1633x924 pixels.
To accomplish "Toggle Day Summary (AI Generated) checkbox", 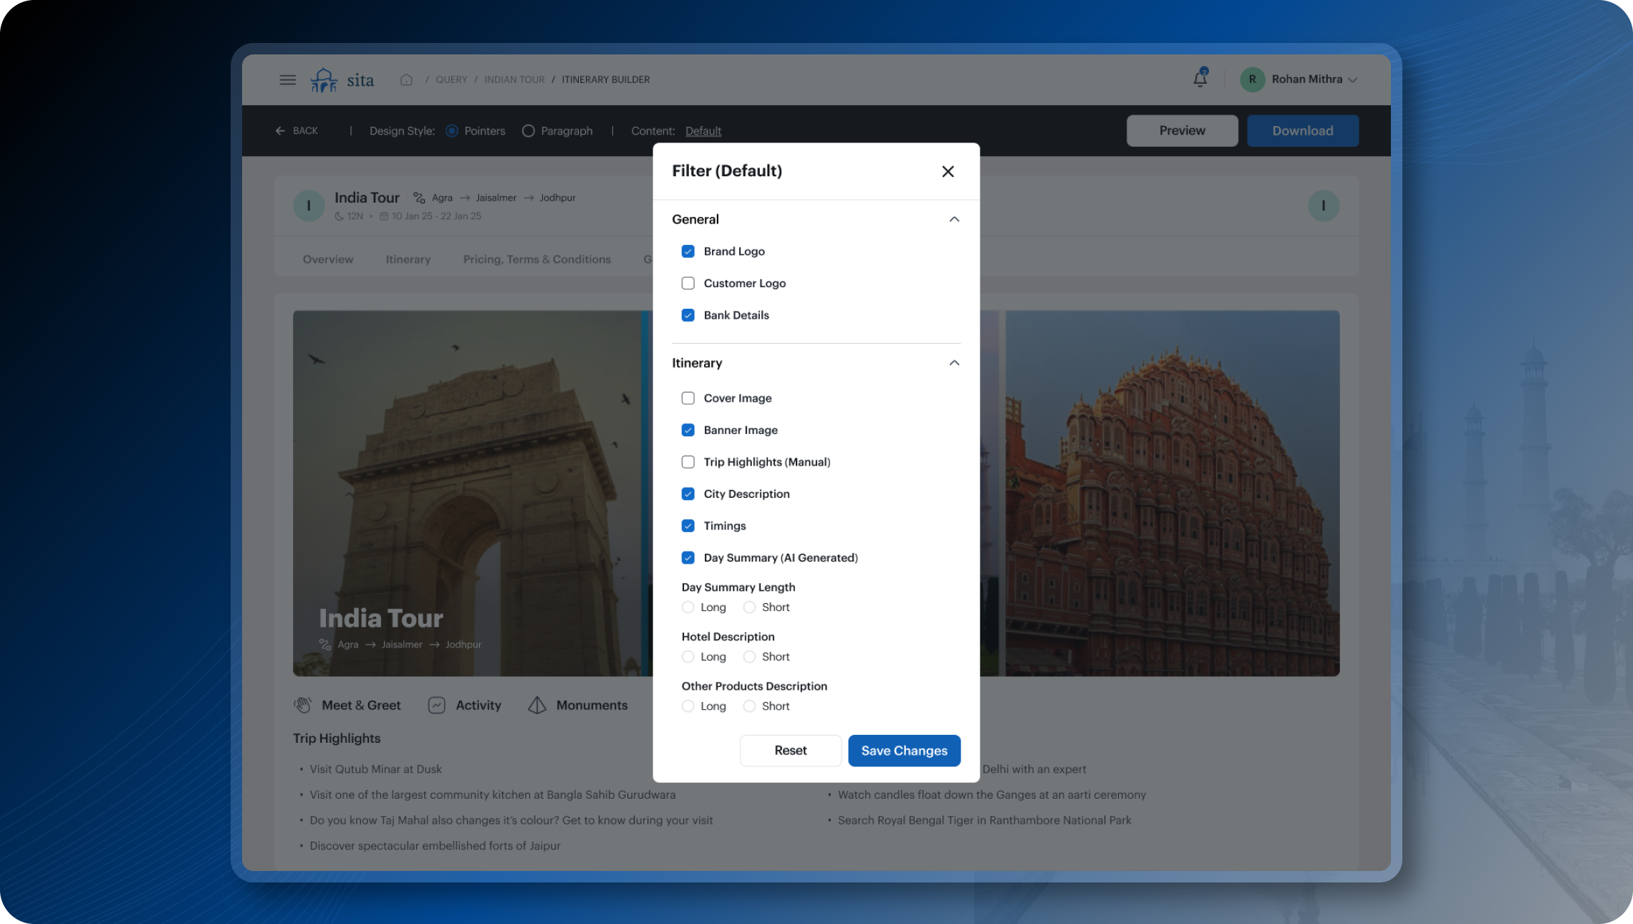I will tap(688, 558).
